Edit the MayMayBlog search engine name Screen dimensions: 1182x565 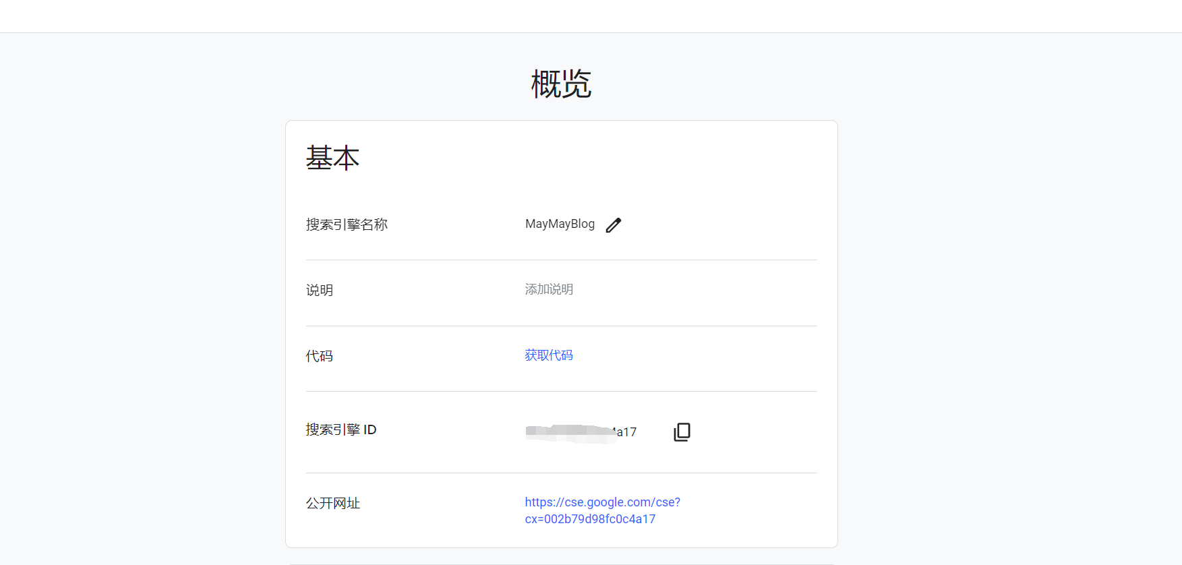pos(613,225)
